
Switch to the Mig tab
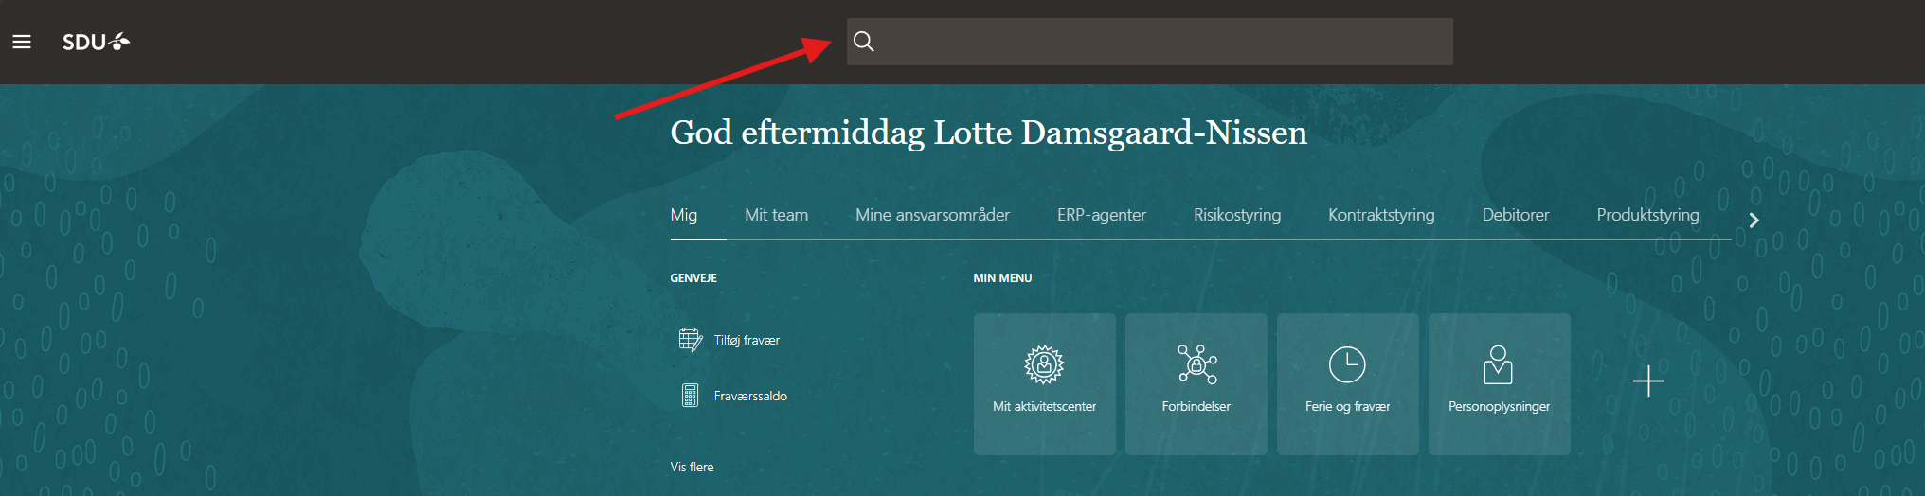[x=684, y=215]
